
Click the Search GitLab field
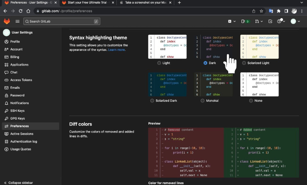tap(62, 21)
